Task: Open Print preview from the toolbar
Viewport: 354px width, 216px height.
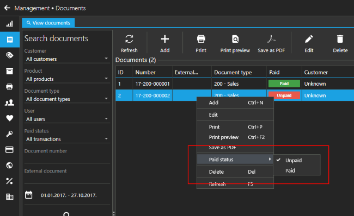Action: (x=235, y=43)
